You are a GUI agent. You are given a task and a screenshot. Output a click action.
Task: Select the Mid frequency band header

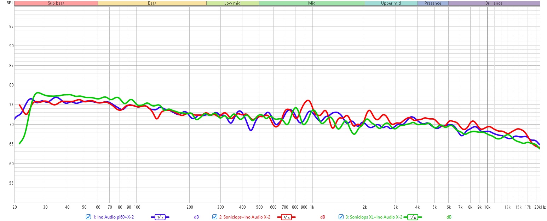312,3
